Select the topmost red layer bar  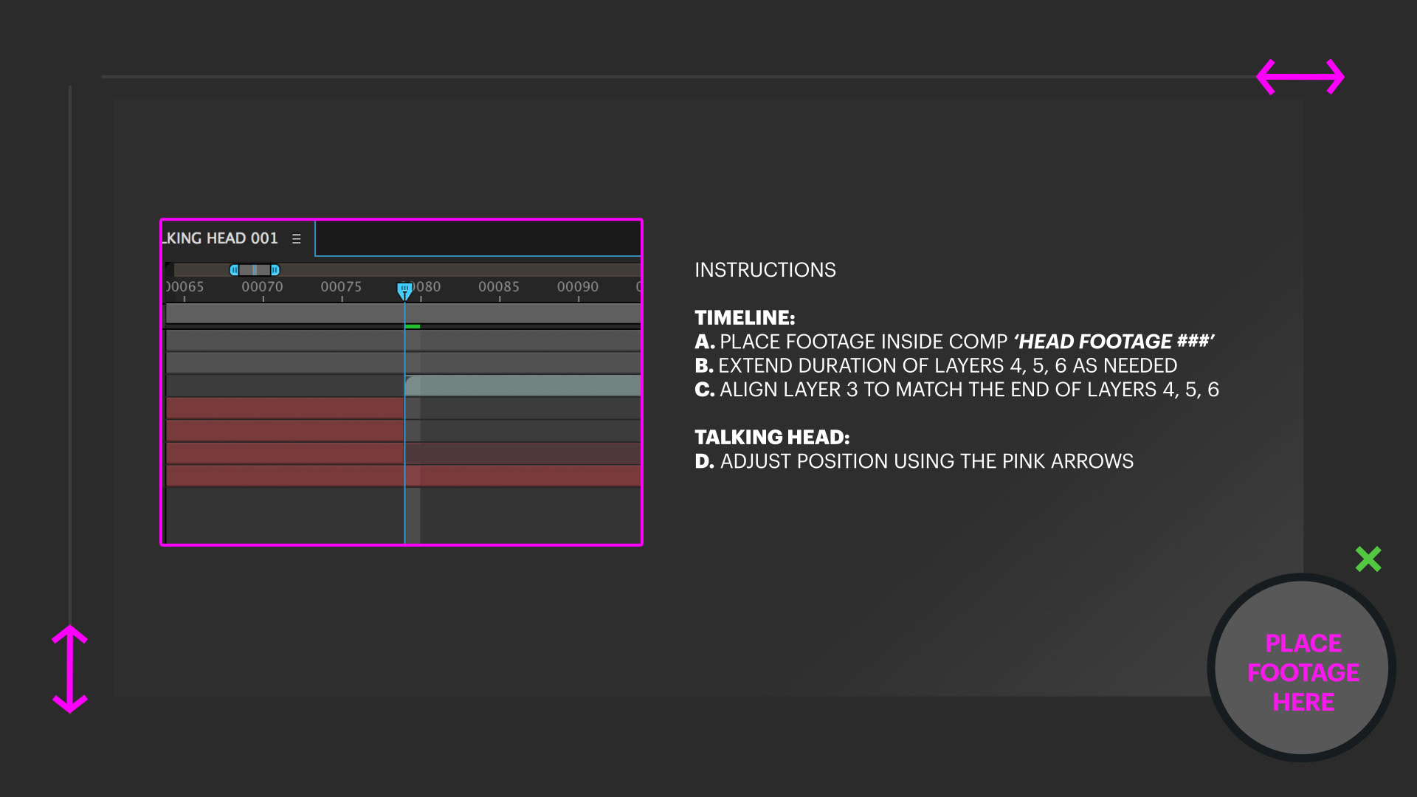(284, 407)
